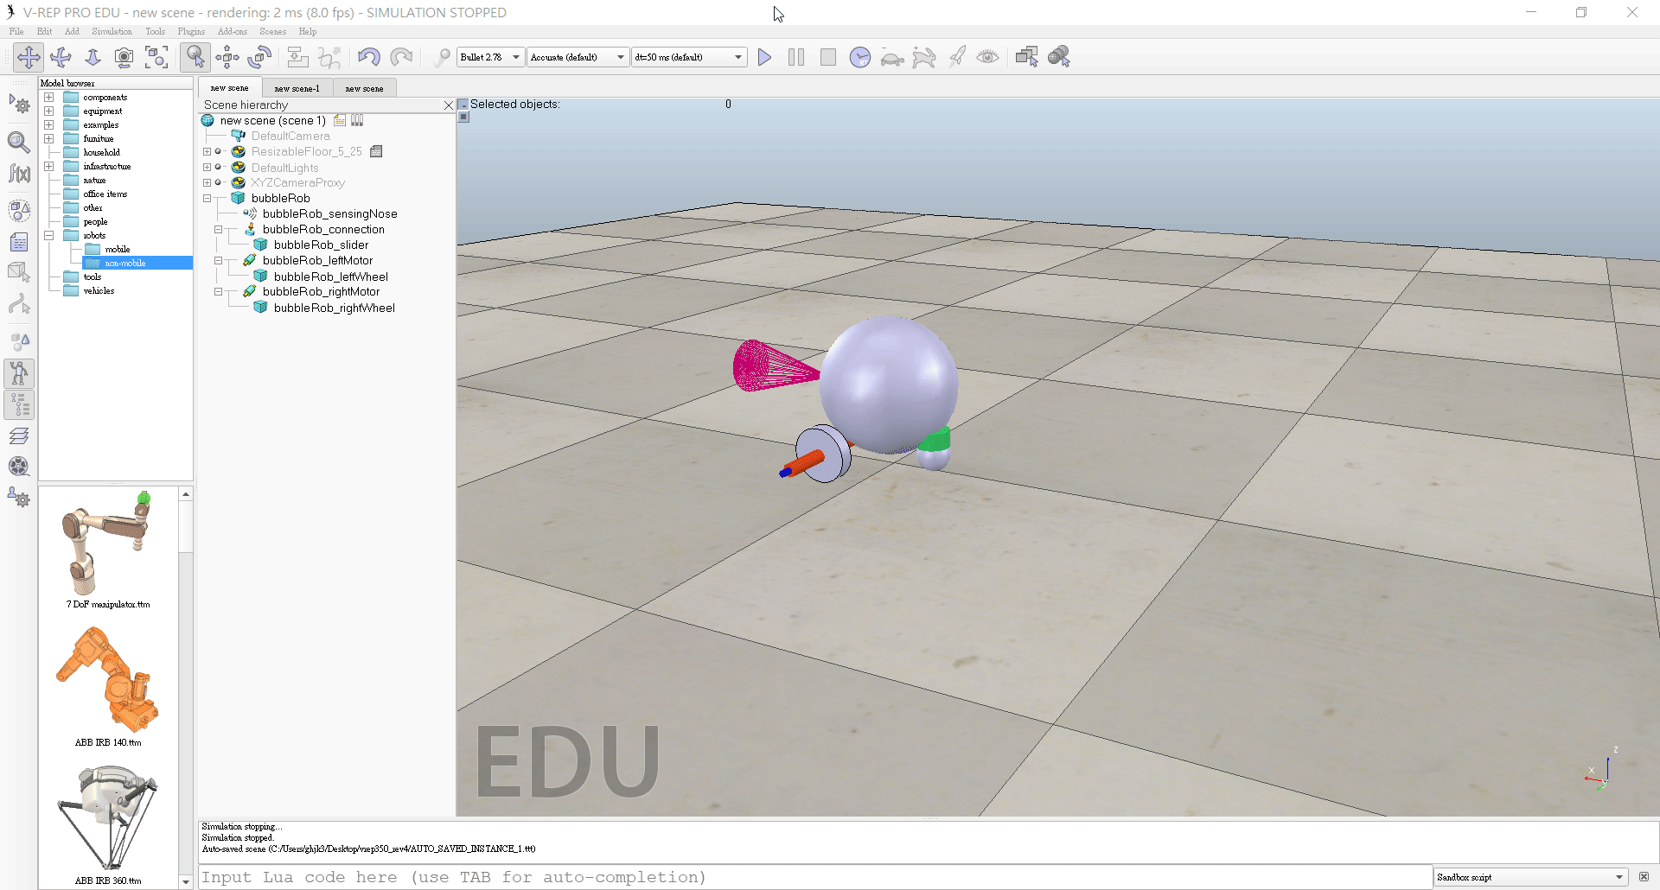Open the scene selector icon
This screenshot has height=890, width=1660.
click(1059, 57)
